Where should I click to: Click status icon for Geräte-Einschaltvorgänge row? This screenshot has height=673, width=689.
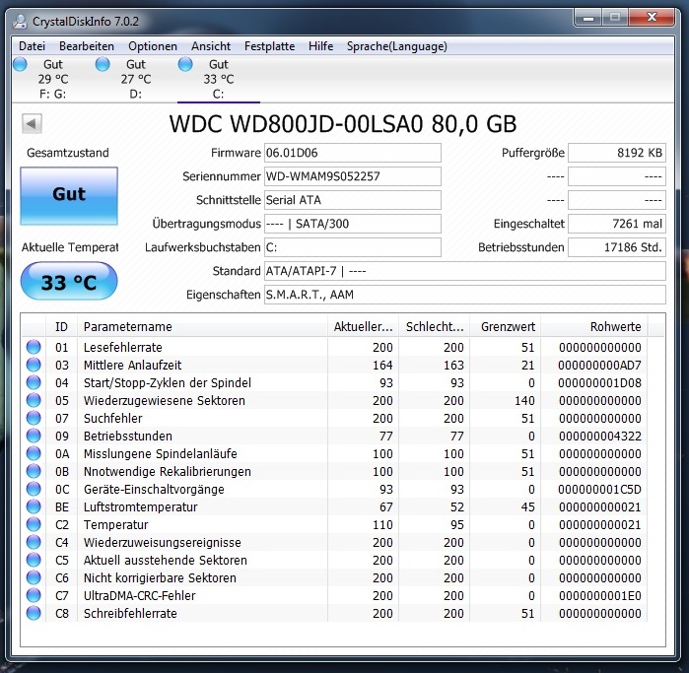click(34, 489)
